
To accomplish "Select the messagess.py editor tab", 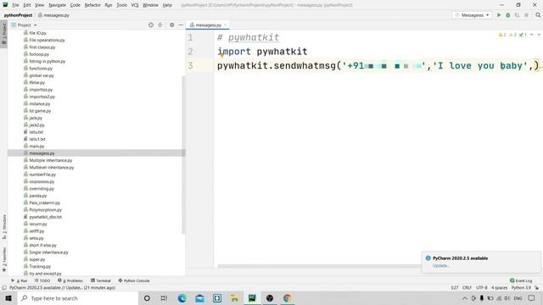I will 208,25.
